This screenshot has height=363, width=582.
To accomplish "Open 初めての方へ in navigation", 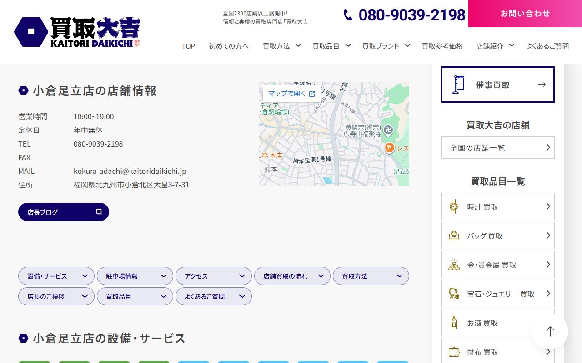I will click(x=229, y=46).
